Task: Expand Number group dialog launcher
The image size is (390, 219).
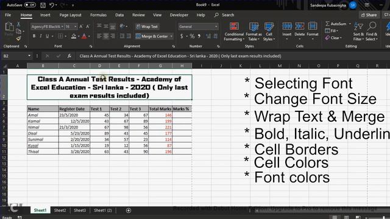Action: 218,46
